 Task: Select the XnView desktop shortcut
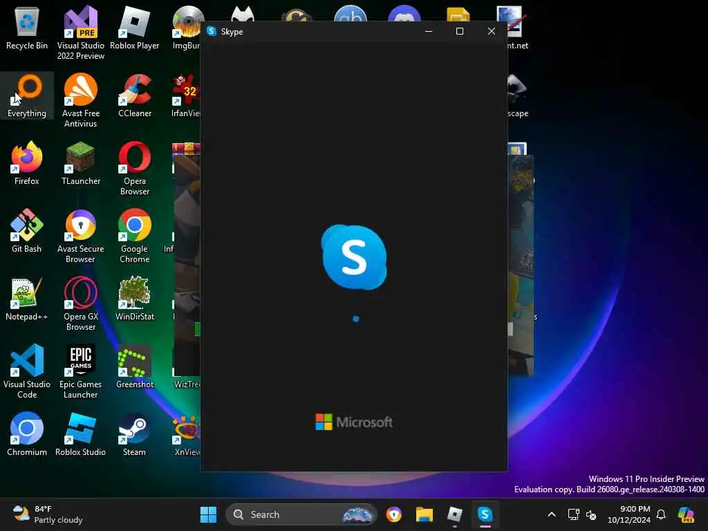187,434
